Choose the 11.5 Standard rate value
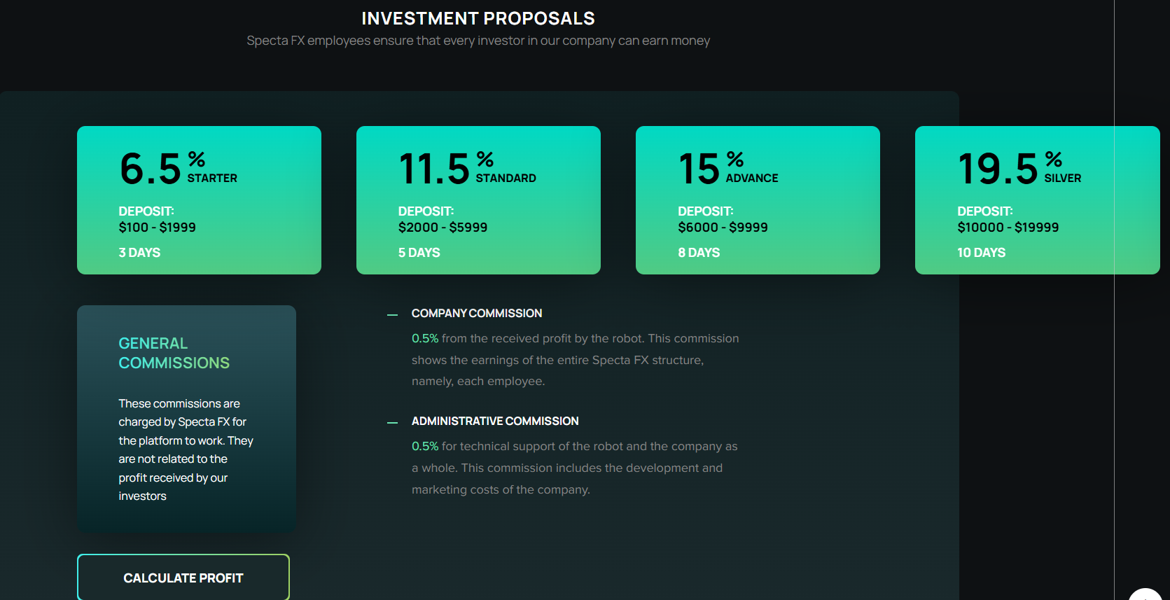This screenshot has width=1170, height=600. pos(434,169)
